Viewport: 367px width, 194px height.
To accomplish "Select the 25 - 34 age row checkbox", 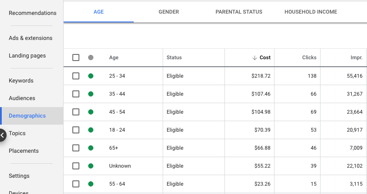I will click(76, 76).
